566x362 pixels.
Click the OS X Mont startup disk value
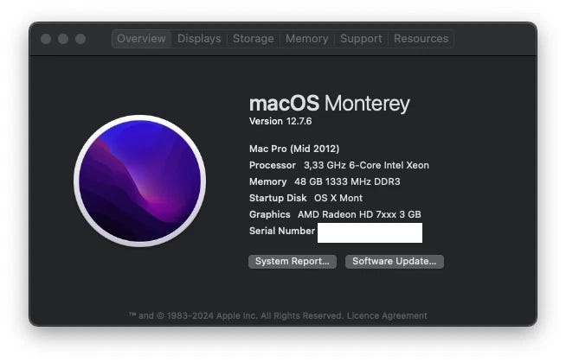338,198
